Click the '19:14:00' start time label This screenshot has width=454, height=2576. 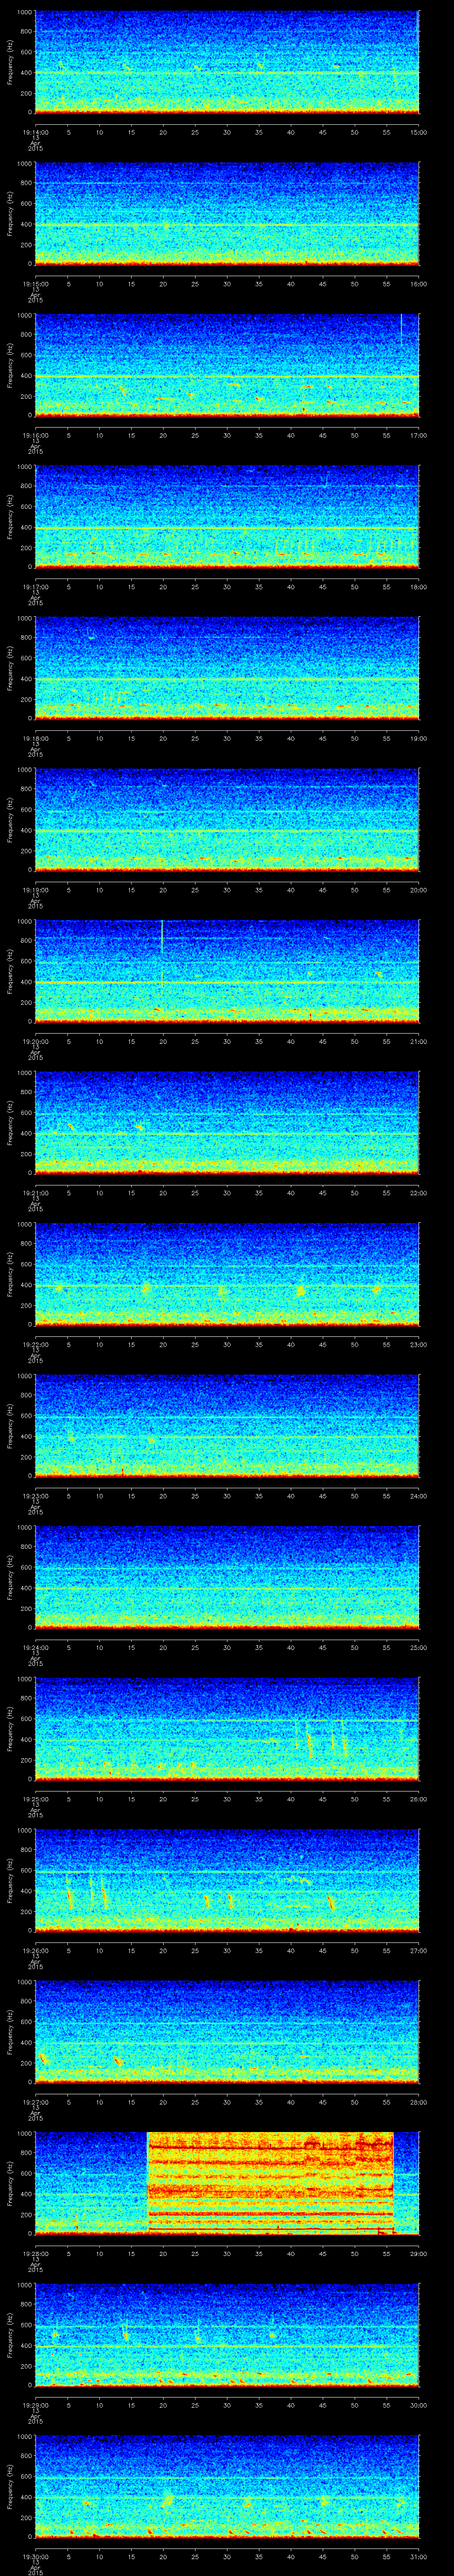[x=35, y=131]
